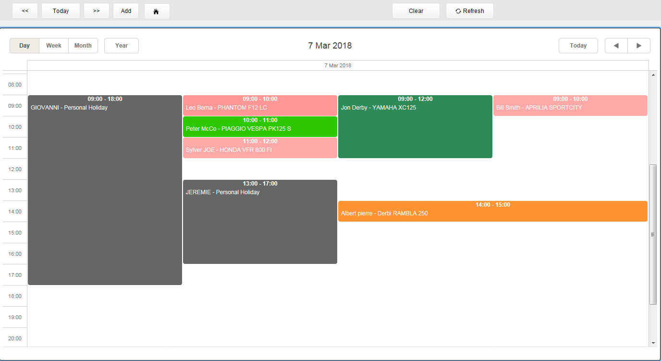
Task: Click the home icon button
Action: (157, 11)
